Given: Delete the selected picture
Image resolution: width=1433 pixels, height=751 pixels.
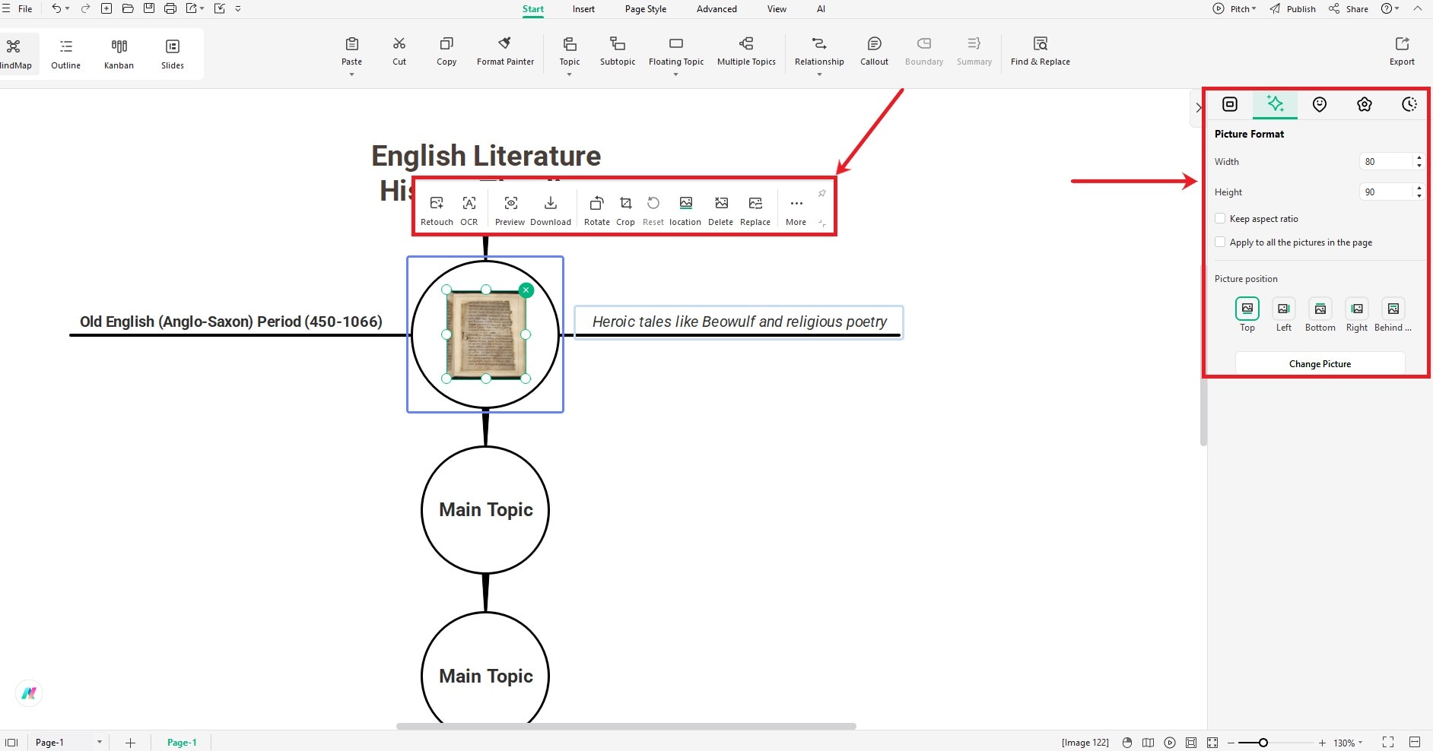Looking at the screenshot, I should tap(720, 211).
